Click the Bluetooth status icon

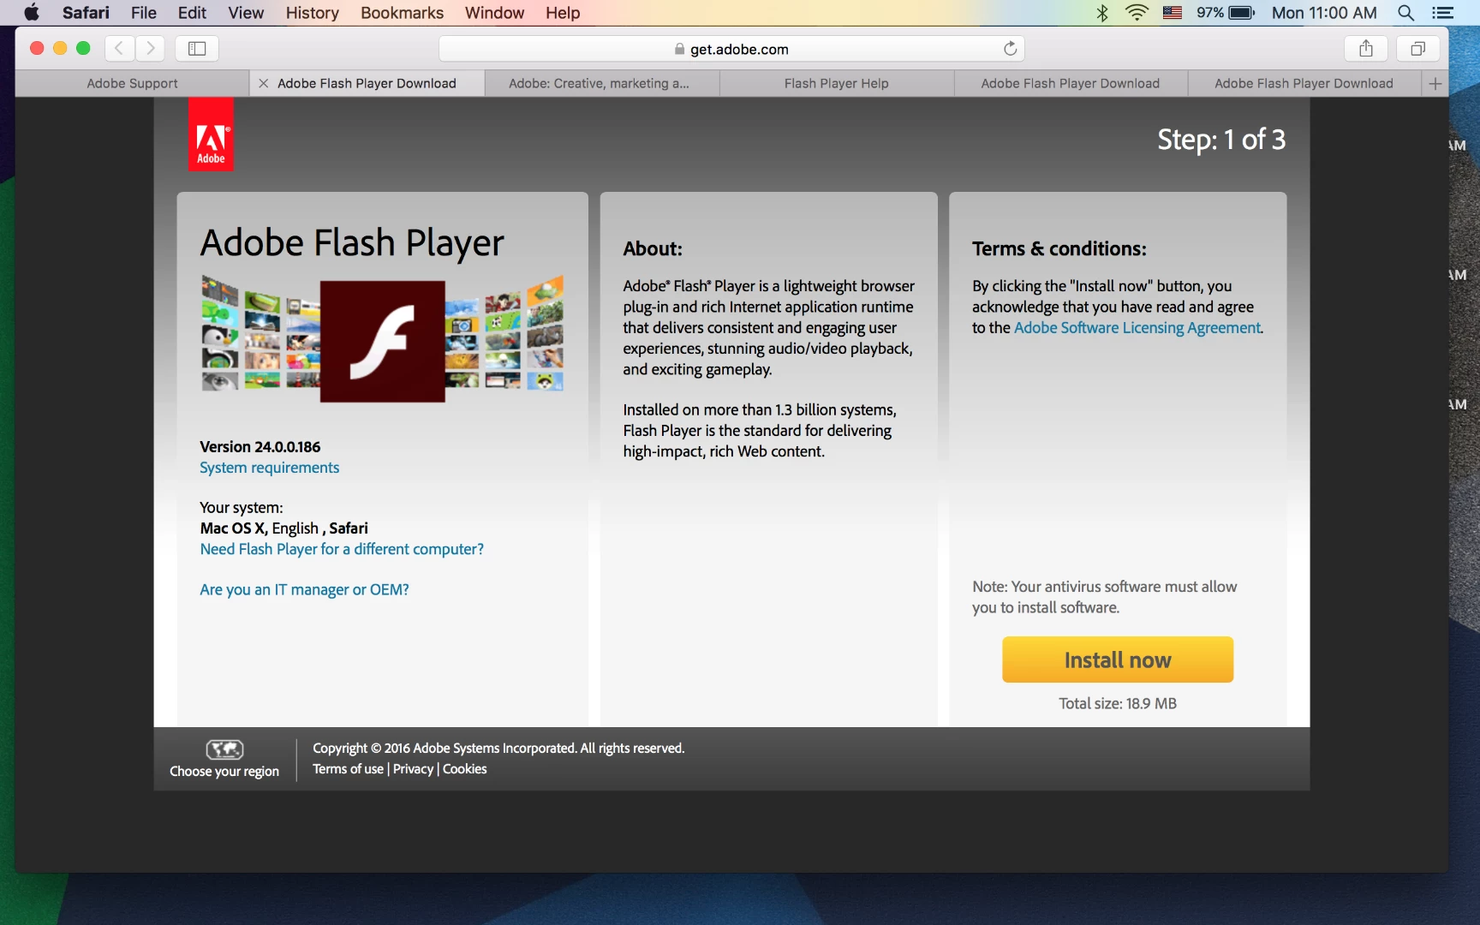click(1102, 12)
